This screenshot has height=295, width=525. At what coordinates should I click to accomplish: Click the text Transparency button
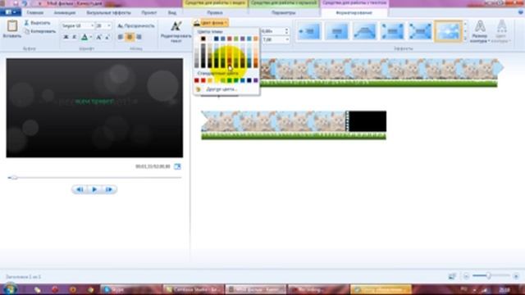136,25
